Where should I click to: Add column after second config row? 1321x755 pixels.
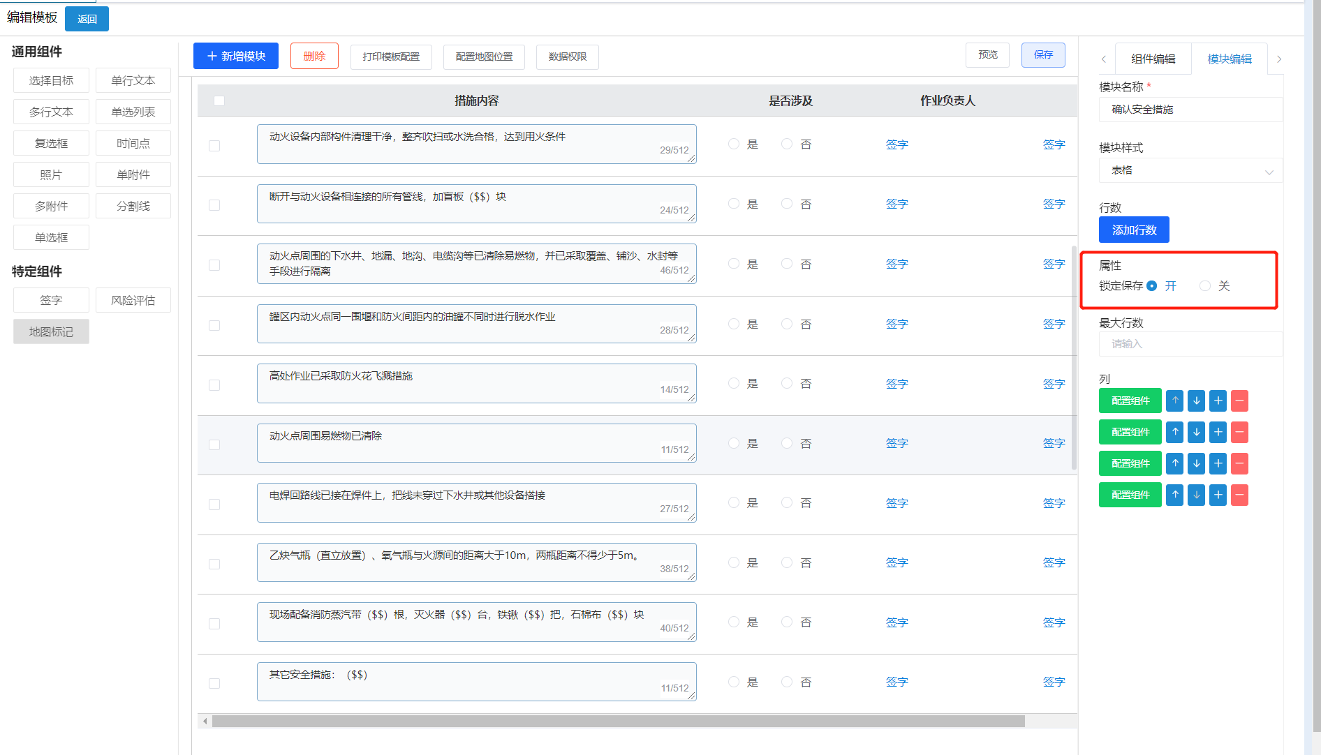(1218, 432)
